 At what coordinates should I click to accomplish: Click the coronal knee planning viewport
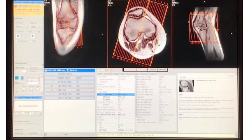coord(75,34)
